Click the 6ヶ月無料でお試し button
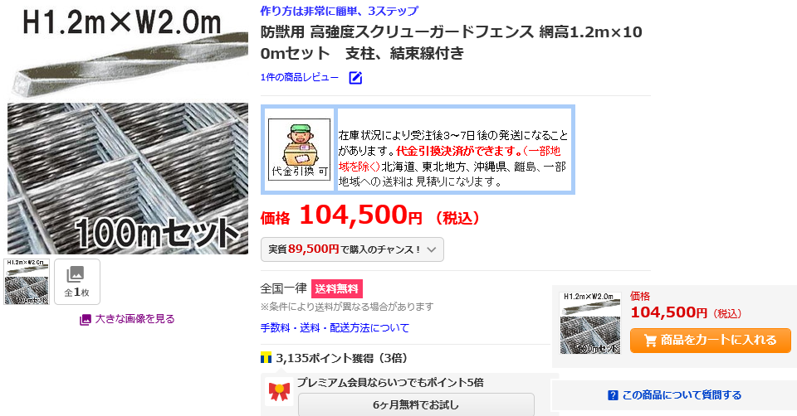The width and height of the screenshot is (797, 416). pyautogui.click(x=416, y=405)
